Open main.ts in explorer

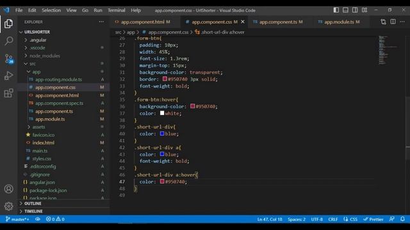coord(63,151)
